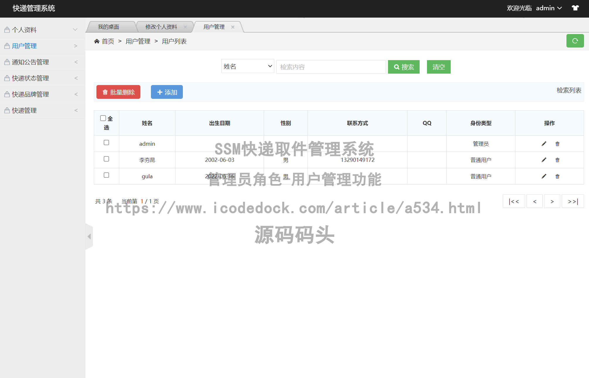
Task: Click the edit pencil icon for admin
Action: pyautogui.click(x=544, y=144)
